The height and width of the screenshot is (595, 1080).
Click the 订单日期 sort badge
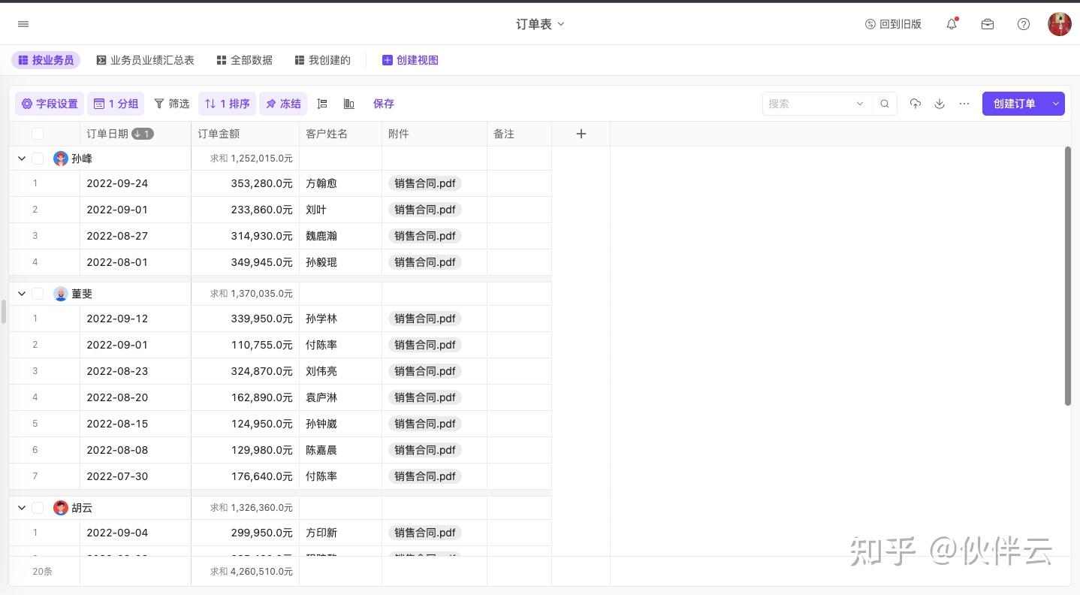(x=143, y=134)
